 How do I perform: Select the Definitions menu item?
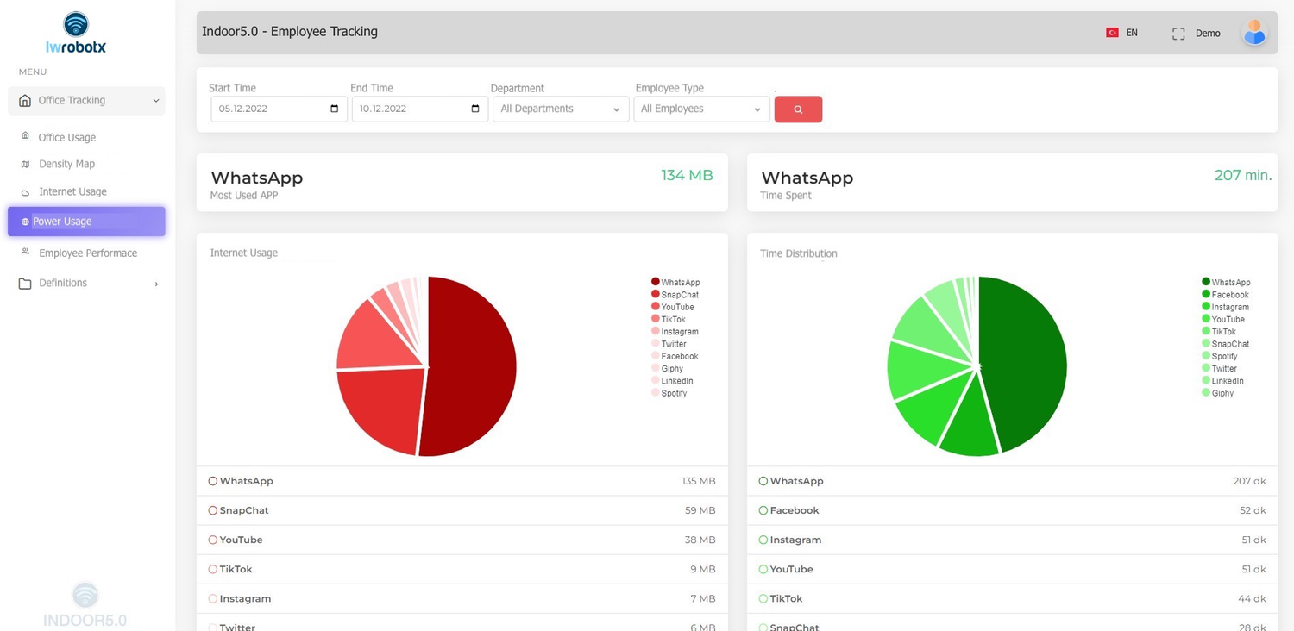coord(63,283)
